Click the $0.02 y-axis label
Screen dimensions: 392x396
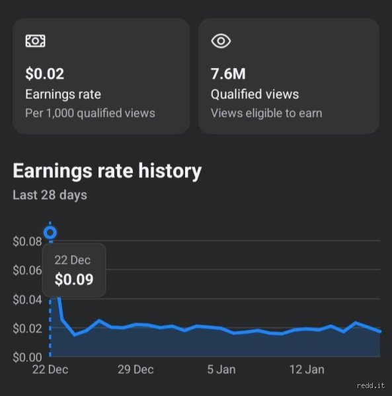[x=27, y=329]
